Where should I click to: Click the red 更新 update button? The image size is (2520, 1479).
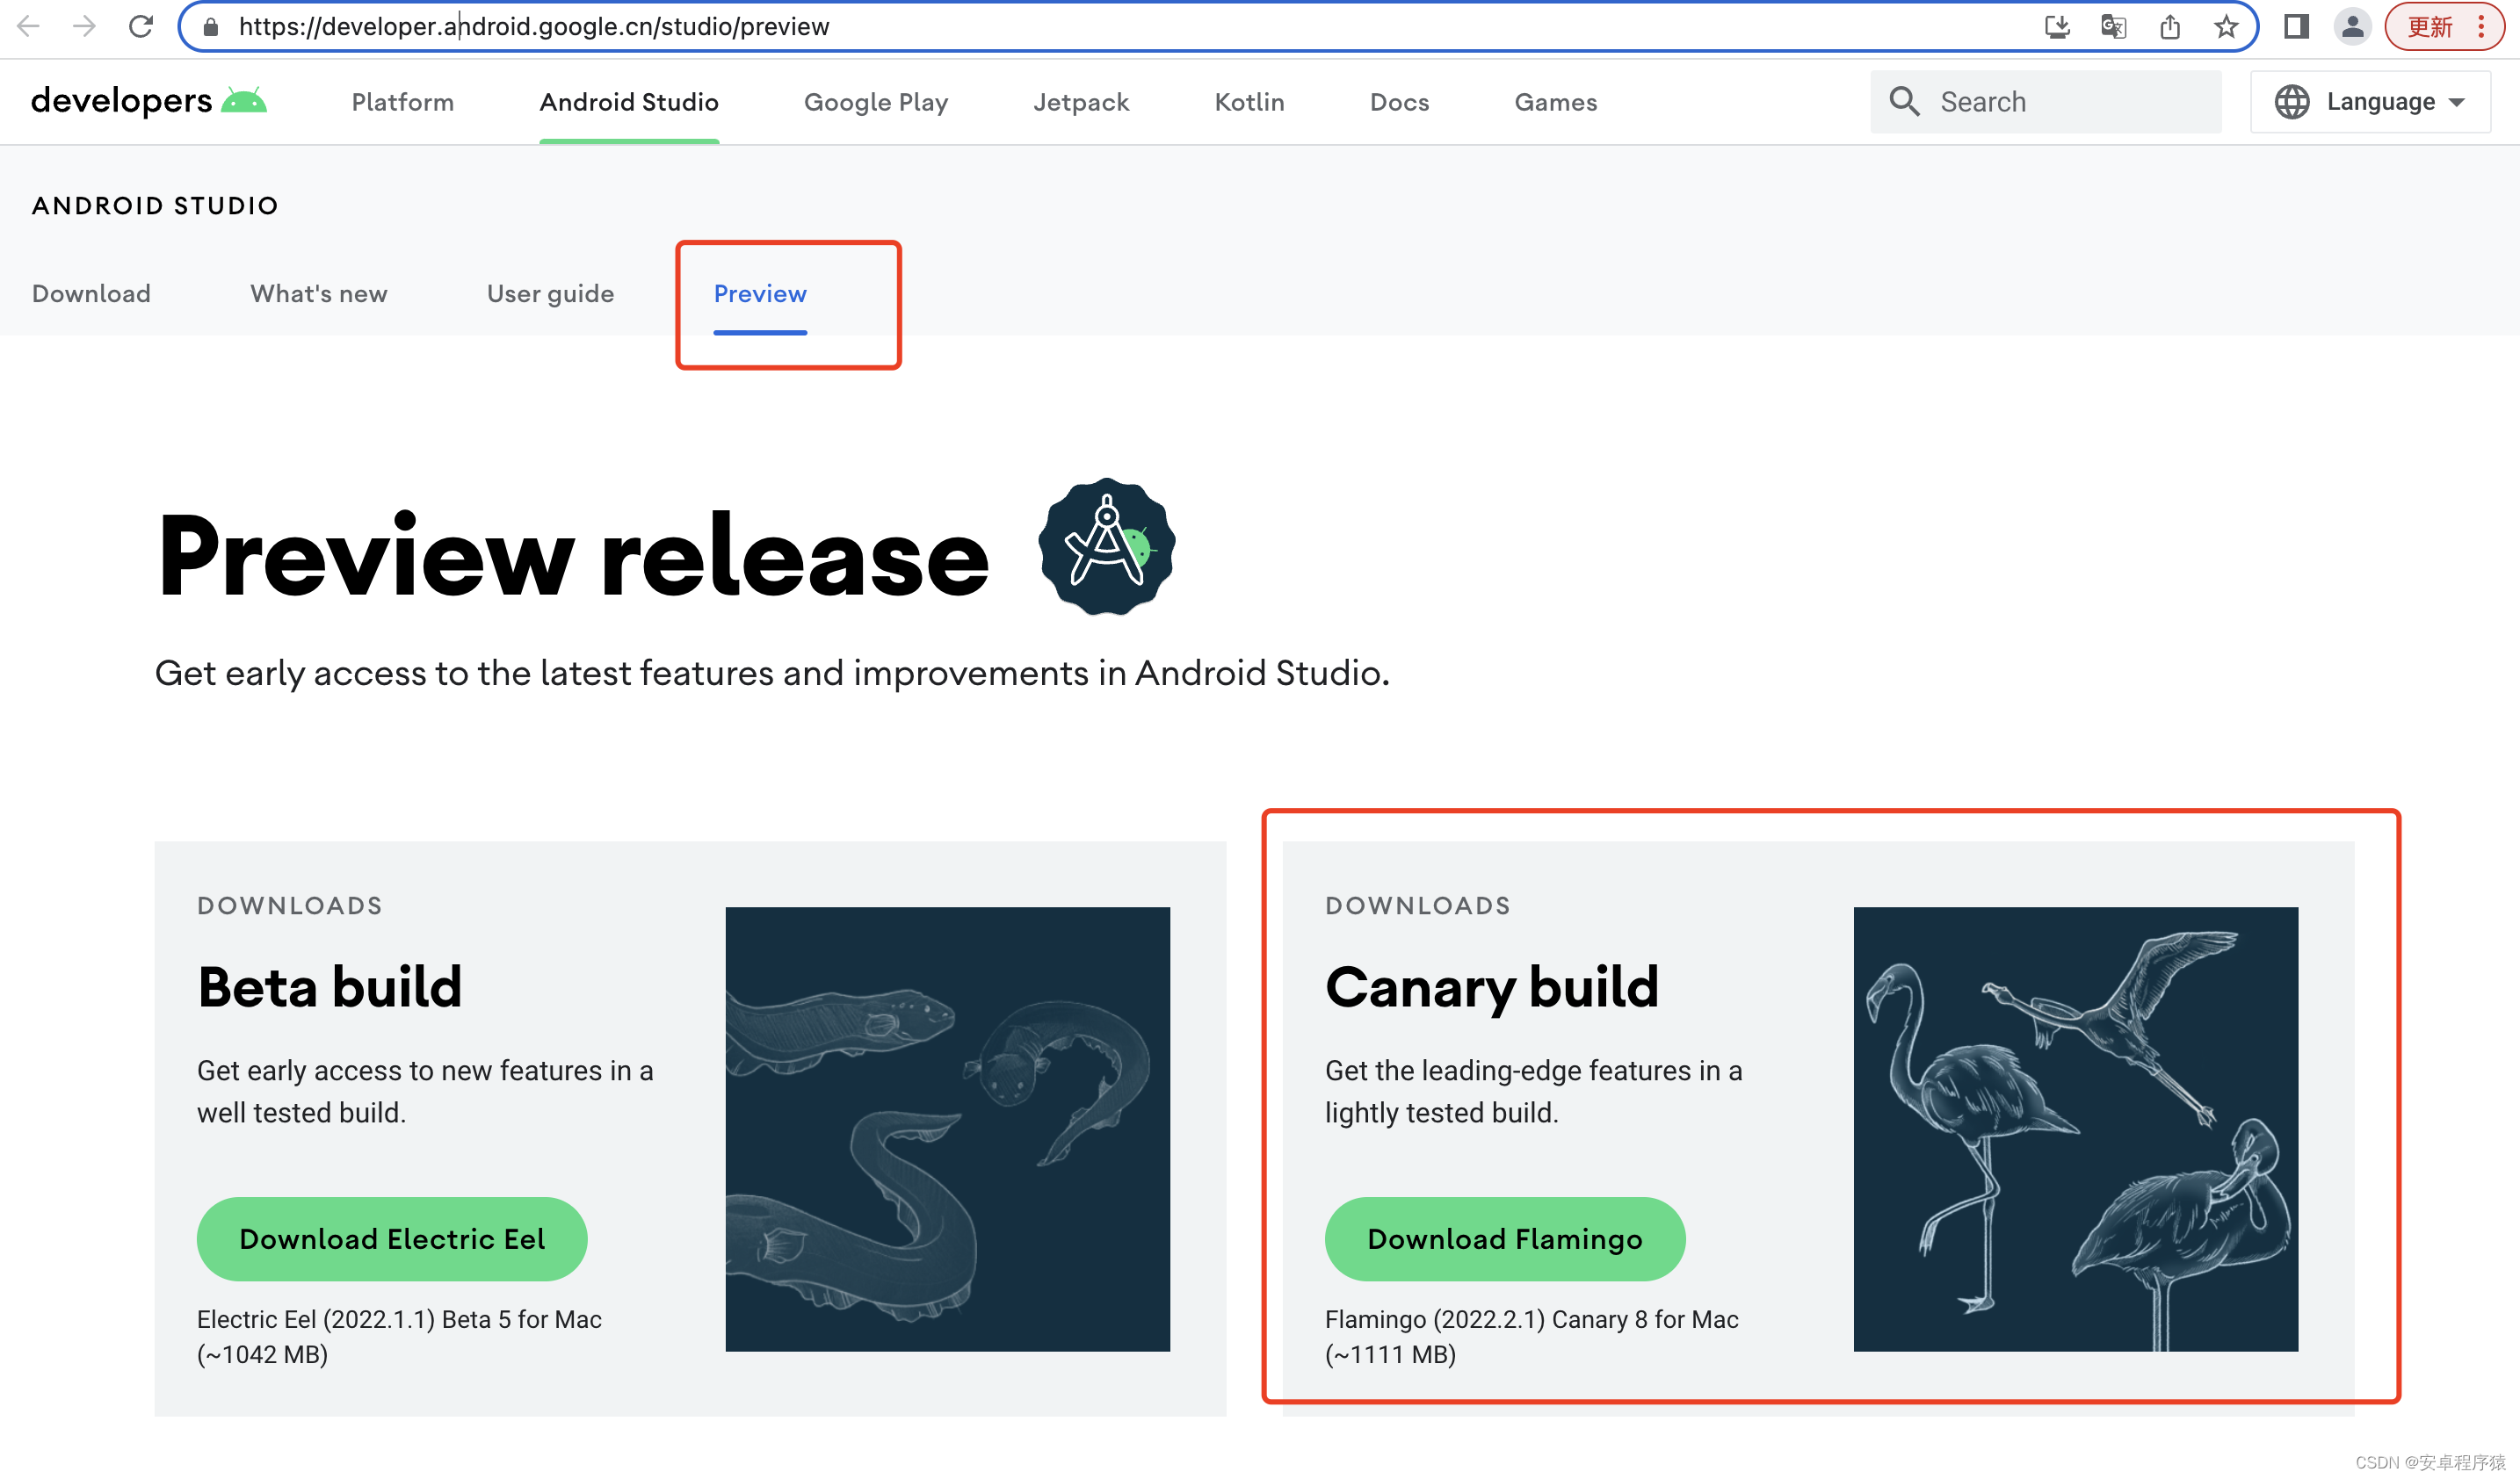[x=2430, y=27]
